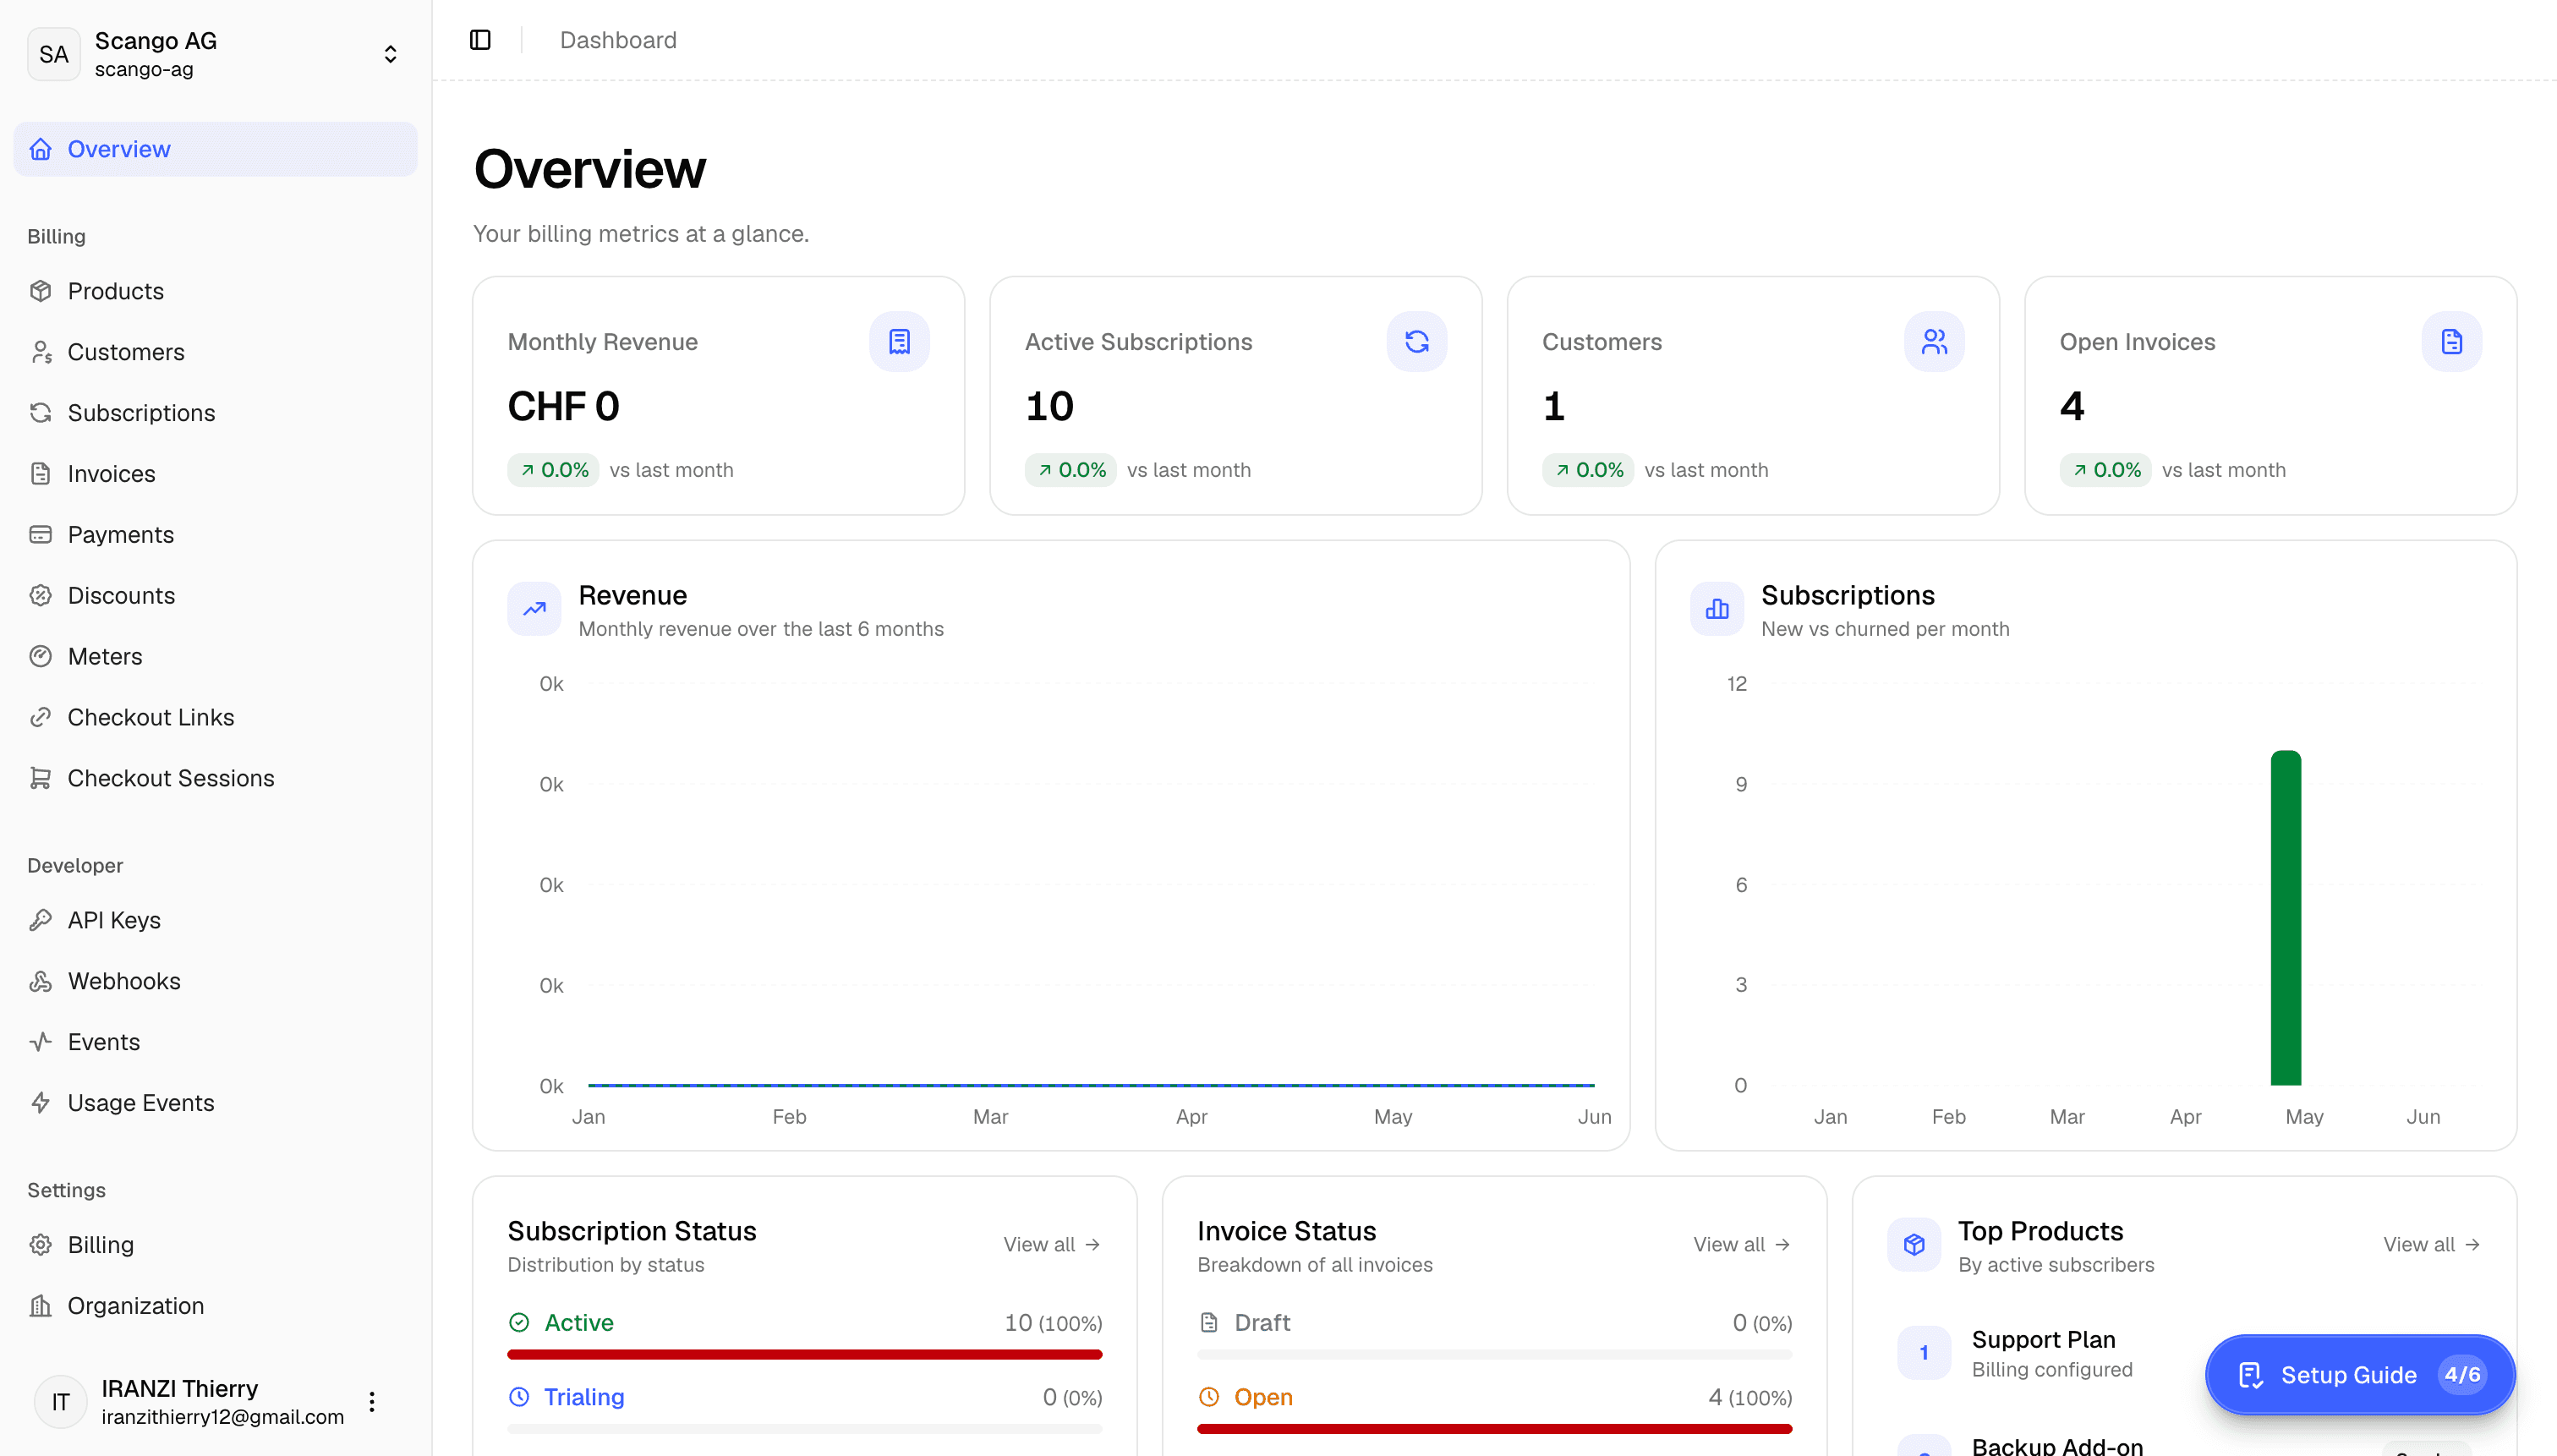The height and width of the screenshot is (1456, 2557).
Task: Click the Usage Events lightning icon
Action: 41,1104
